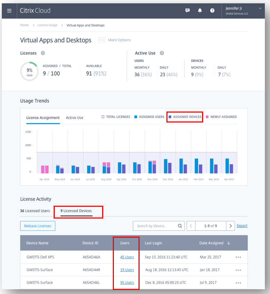
Task: Open the feedback chat icon
Action: (187, 11)
